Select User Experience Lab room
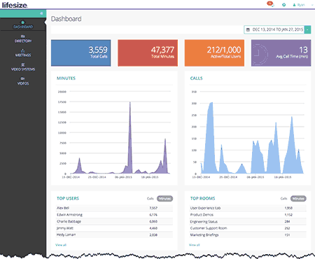 tap(248, 208)
